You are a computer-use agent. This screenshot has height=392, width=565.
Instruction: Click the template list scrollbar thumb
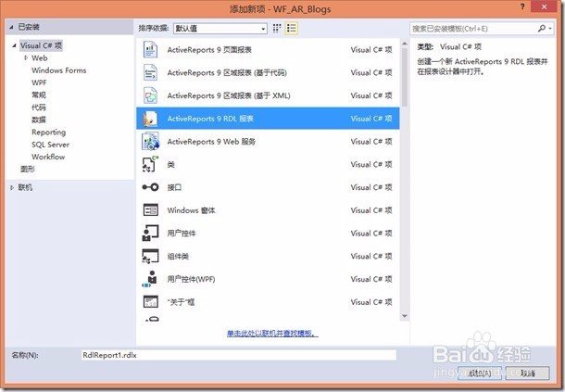click(405, 78)
